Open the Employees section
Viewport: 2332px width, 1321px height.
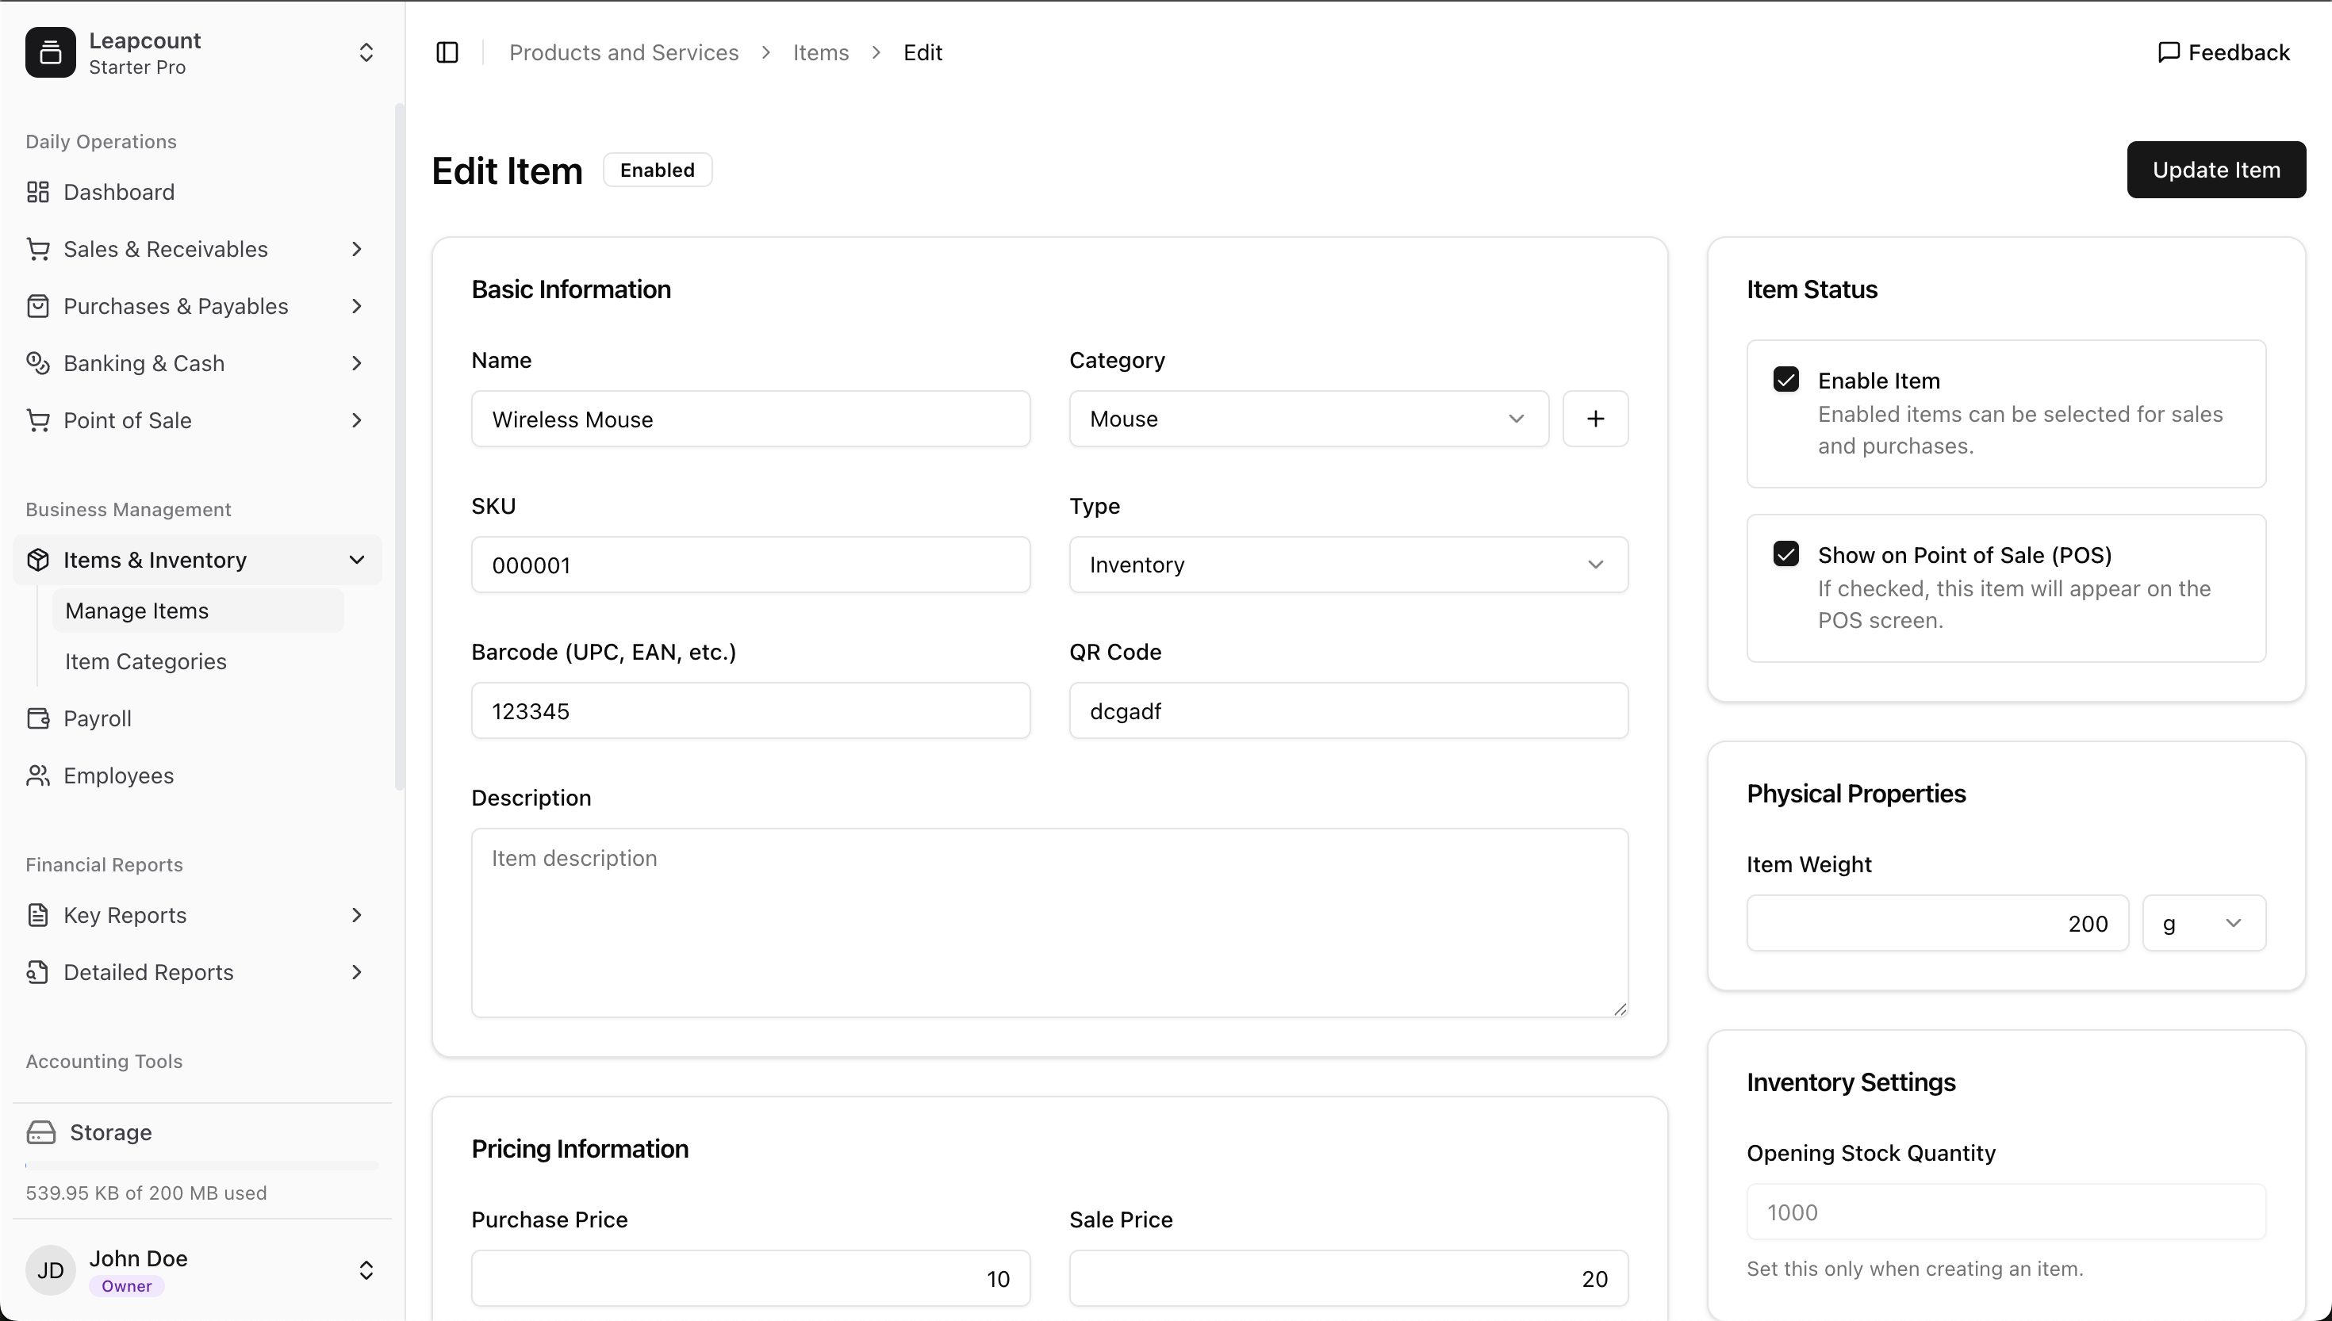197,775
